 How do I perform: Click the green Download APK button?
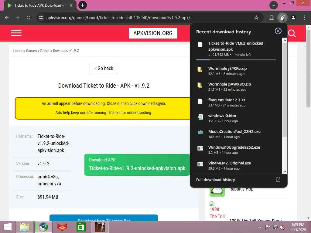tap(137, 165)
